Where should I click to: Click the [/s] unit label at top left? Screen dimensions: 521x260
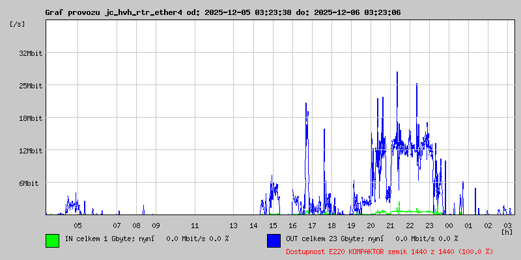pos(18,23)
